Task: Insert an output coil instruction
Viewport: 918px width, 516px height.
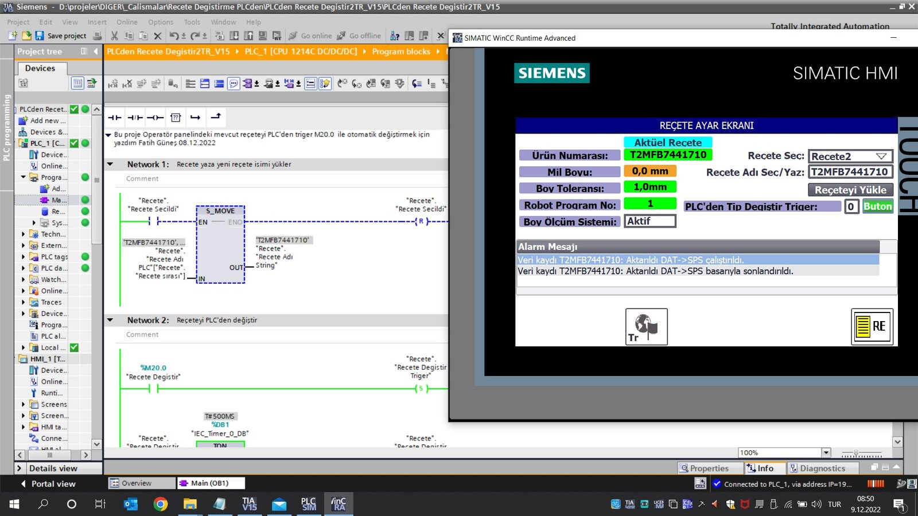Action: point(155,118)
